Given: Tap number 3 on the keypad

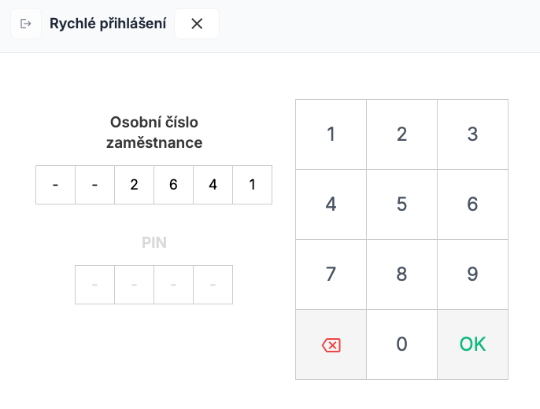Looking at the screenshot, I should tap(472, 134).
